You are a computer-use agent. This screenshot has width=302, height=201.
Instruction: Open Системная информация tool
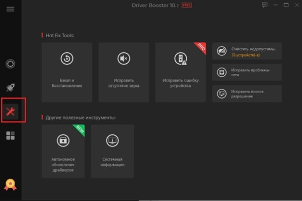pyautogui.click(x=112, y=151)
